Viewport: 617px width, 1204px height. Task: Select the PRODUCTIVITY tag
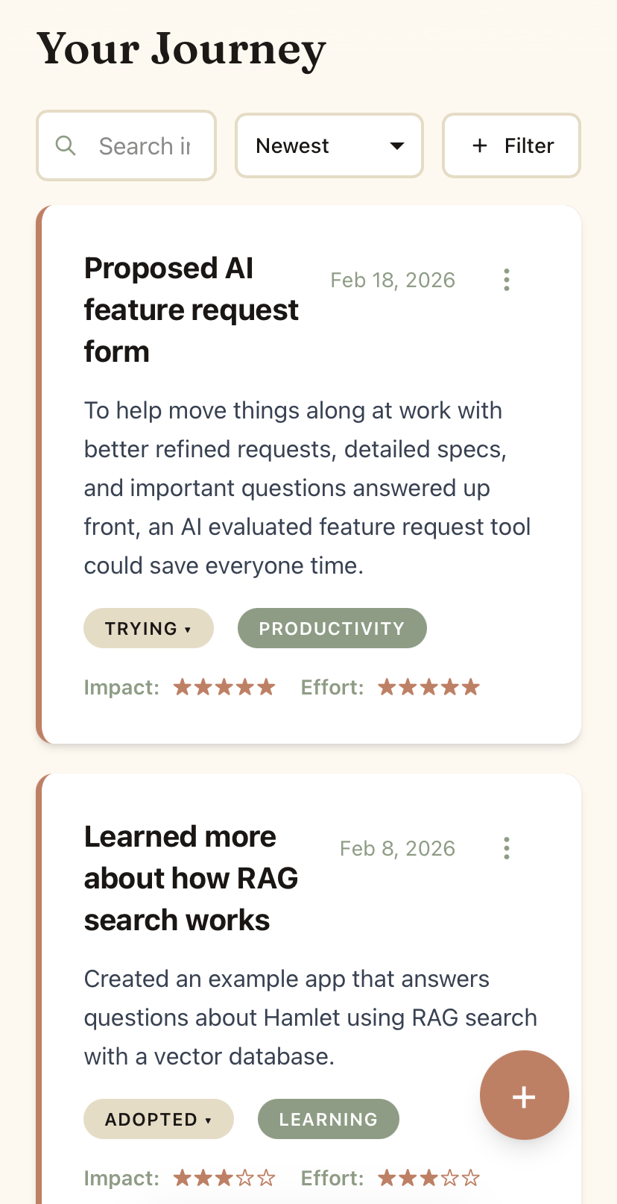point(332,628)
